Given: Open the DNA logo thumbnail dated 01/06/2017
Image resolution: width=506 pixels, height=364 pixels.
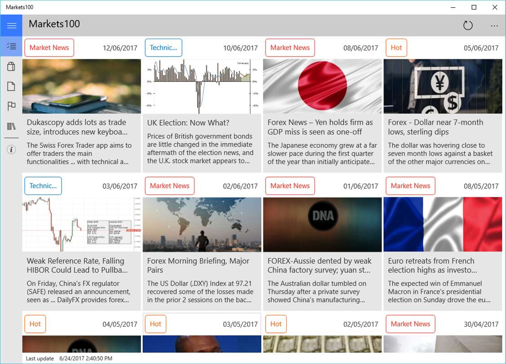Looking at the screenshot, I should [322, 225].
